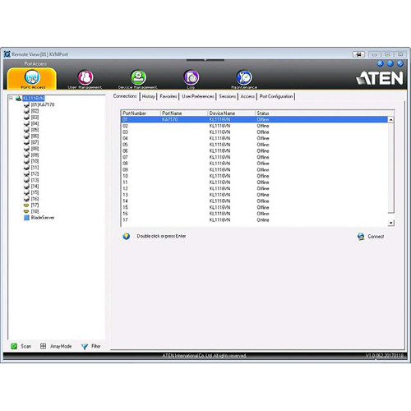Screen dimensions: 411x411
Task: Switch to the Port Configuration tab
Action: pos(276,96)
